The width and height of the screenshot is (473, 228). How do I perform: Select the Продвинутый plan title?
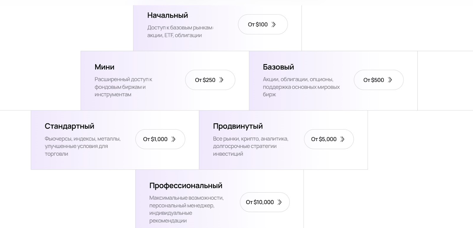point(238,126)
